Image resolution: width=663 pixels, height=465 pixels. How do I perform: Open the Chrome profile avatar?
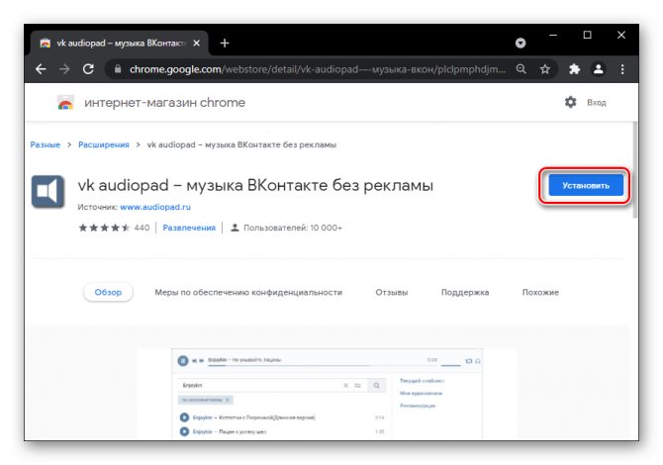click(598, 70)
